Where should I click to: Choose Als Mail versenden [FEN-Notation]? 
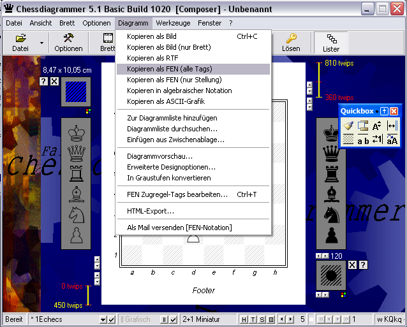193,228
